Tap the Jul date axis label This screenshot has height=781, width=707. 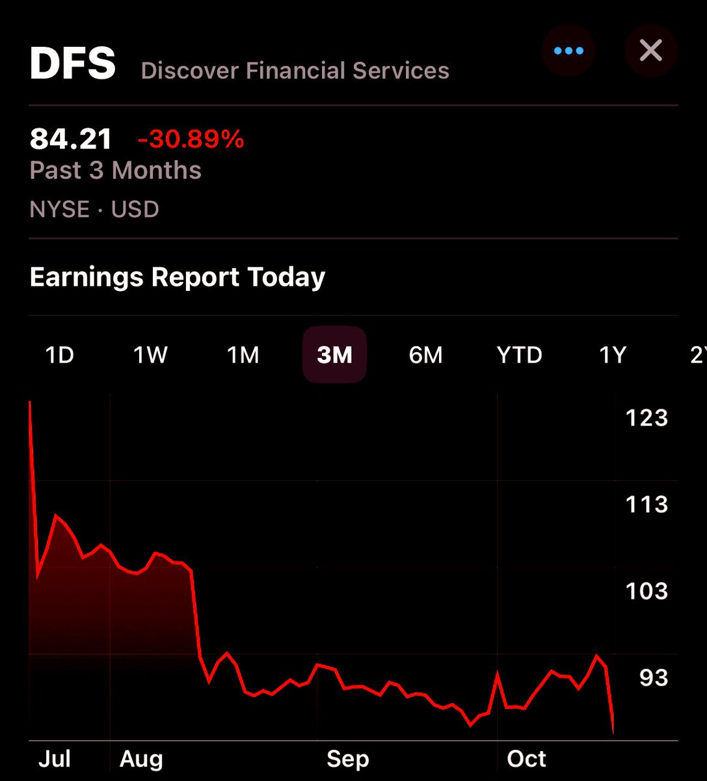pyautogui.click(x=54, y=759)
